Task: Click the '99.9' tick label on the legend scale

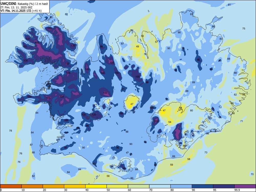Action: tap(237, 190)
